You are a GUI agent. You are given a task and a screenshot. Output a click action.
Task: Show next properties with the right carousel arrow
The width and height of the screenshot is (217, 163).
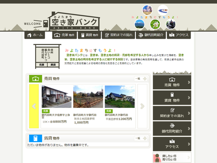pyautogui.click(x=142, y=106)
